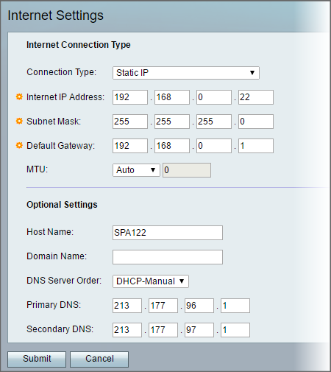331x372 pixels.
Task: Click the Host Name field SPA122
Action: tap(168, 233)
